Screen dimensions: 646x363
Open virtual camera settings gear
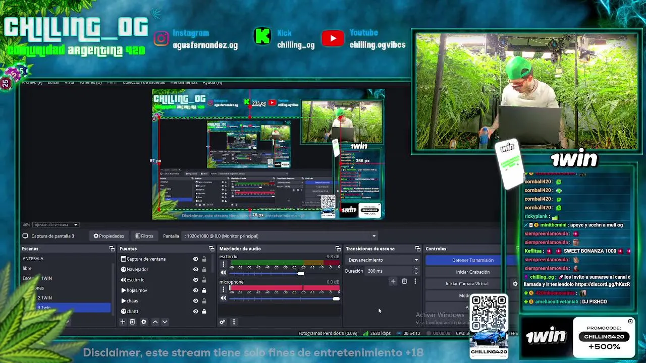[x=515, y=284]
